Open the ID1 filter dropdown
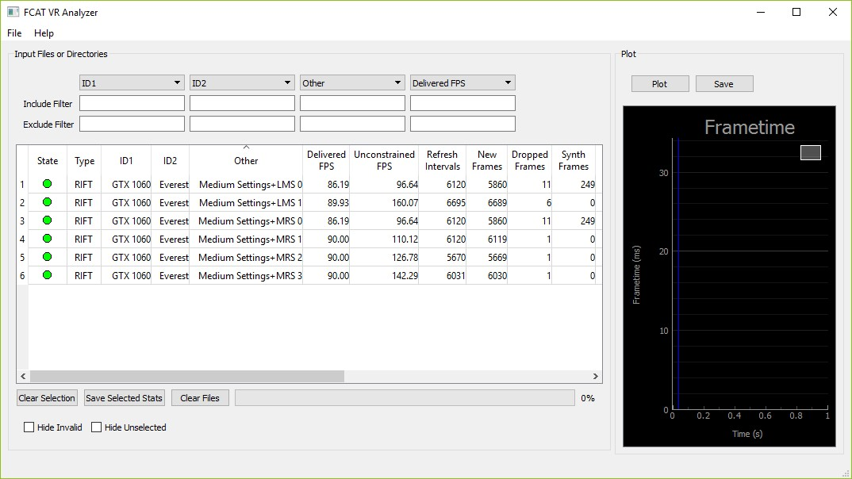Screen dimensions: 852x479 click(132, 82)
